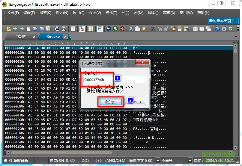The width and height of the screenshot is (242, 166).
Task: Click the UltraCompare UC icon
Action: click(x=109, y=29)
